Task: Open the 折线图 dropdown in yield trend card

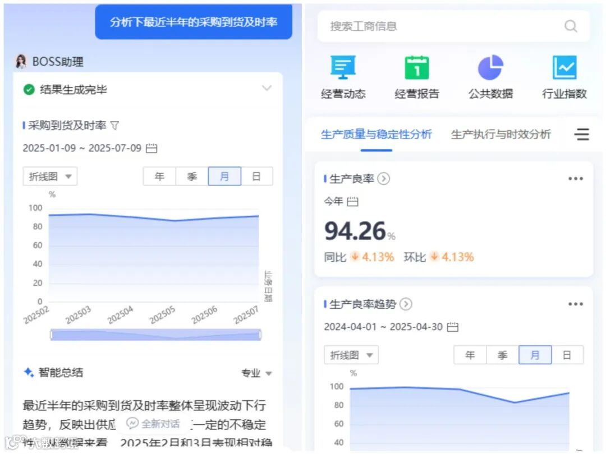Action: 351,355
